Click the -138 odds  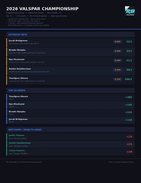tap(129, 152)
